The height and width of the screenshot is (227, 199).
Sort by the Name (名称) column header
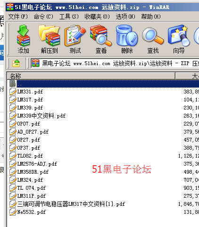click(x=91, y=76)
